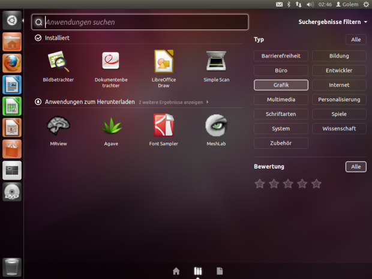Pick the MeshLab application
This screenshot has height=279, width=372.
coord(216,130)
